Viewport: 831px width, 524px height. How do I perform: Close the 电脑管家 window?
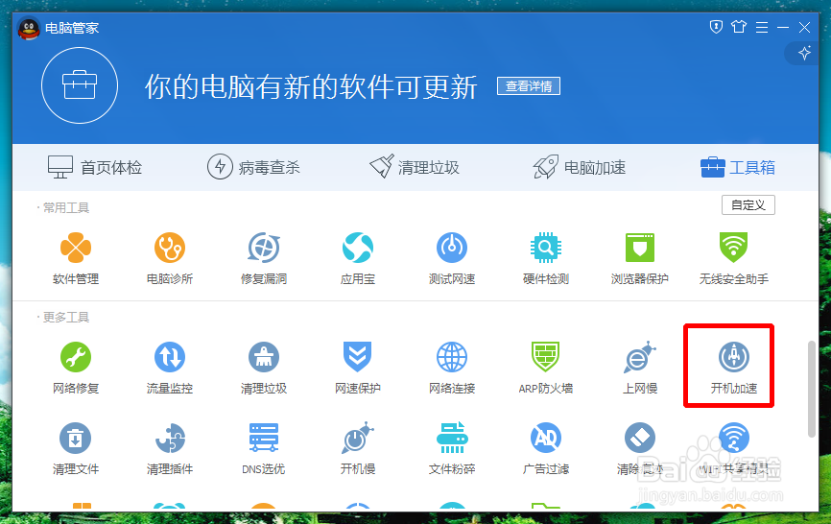804,27
